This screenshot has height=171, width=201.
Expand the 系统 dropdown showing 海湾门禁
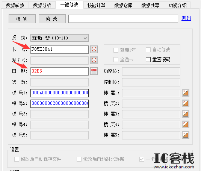tap(59, 38)
